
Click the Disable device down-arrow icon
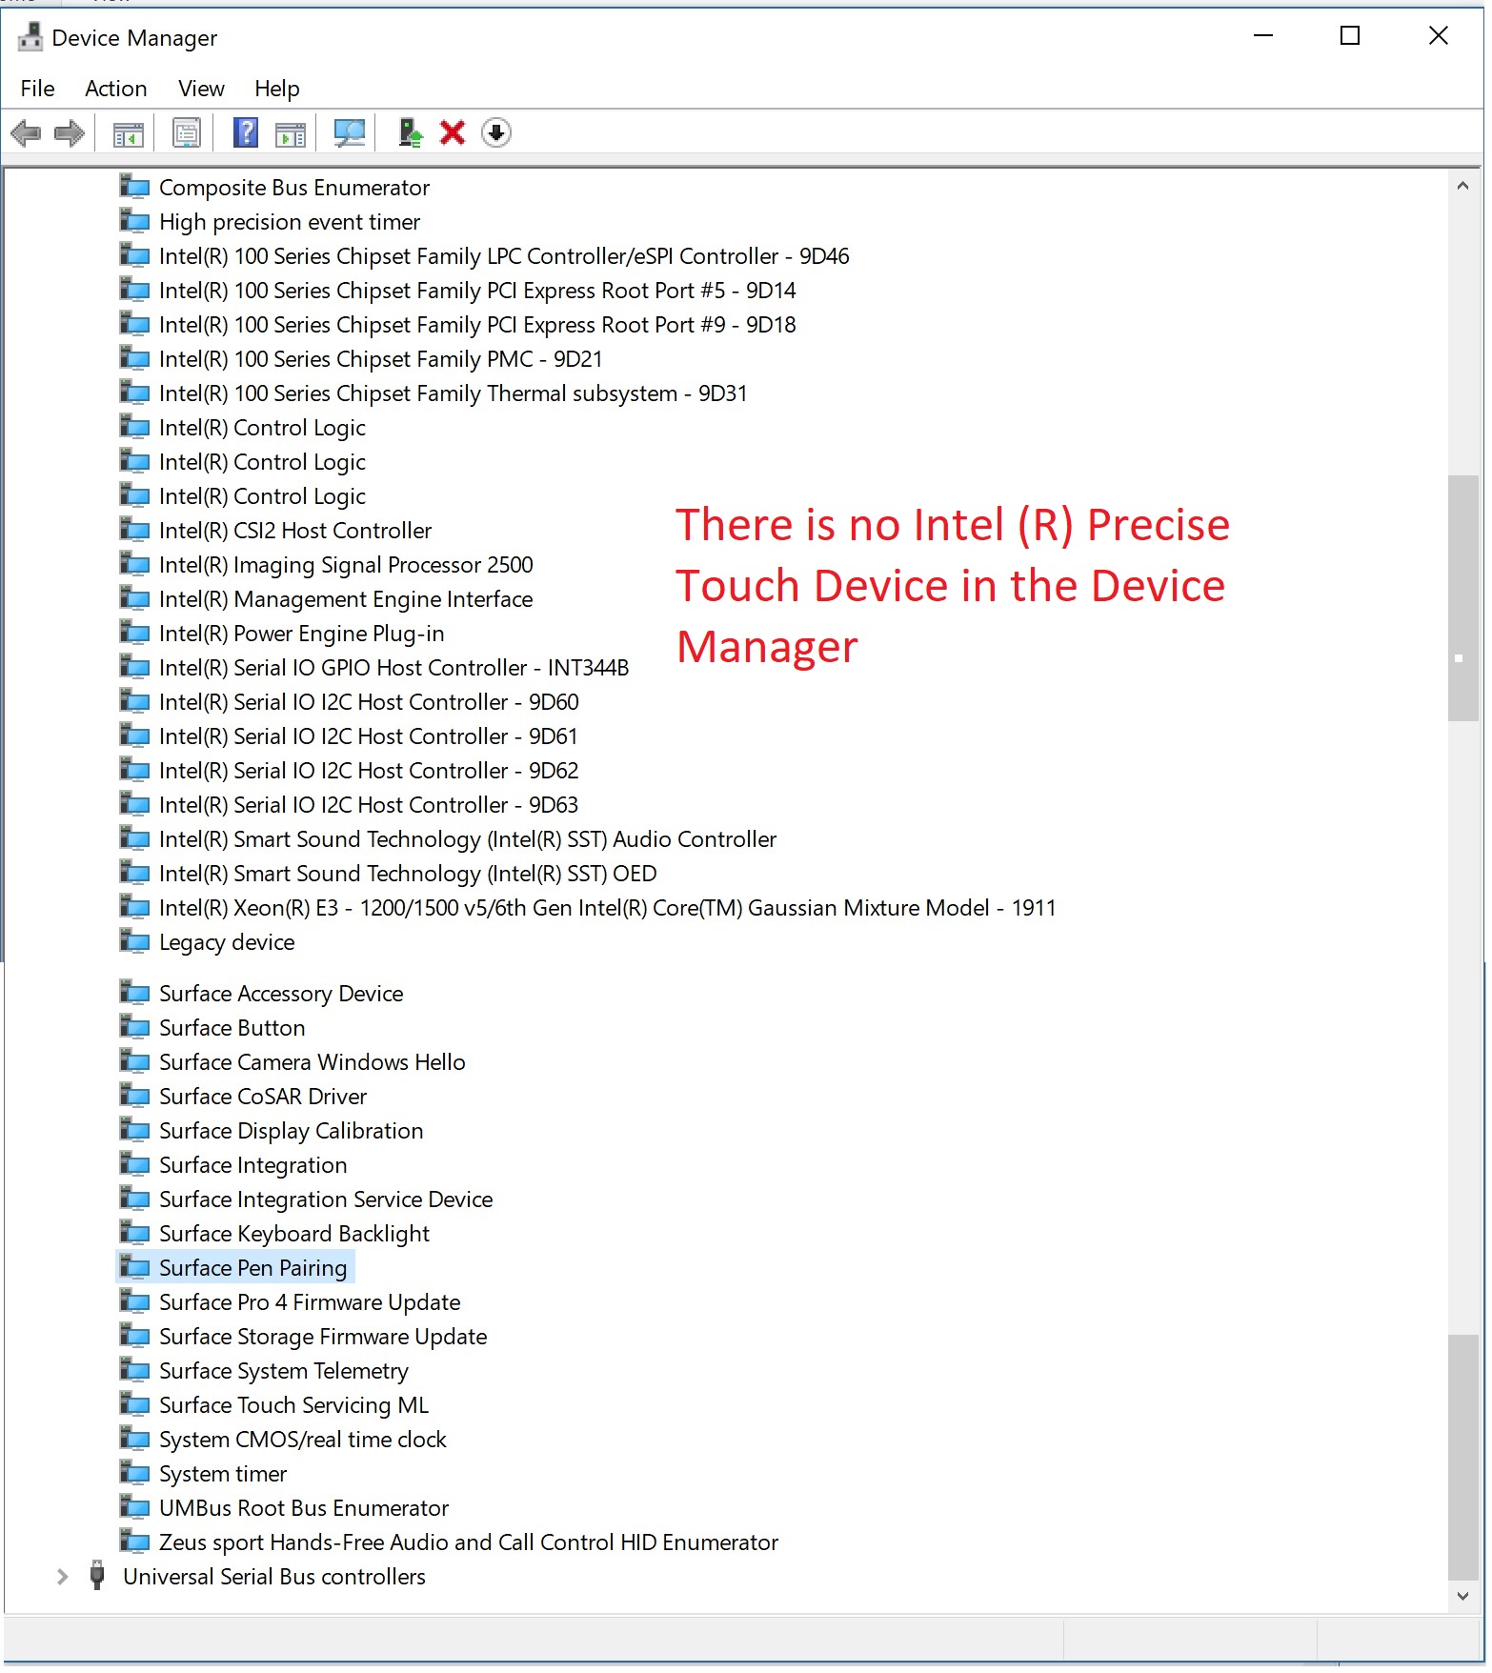click(496, 132)
